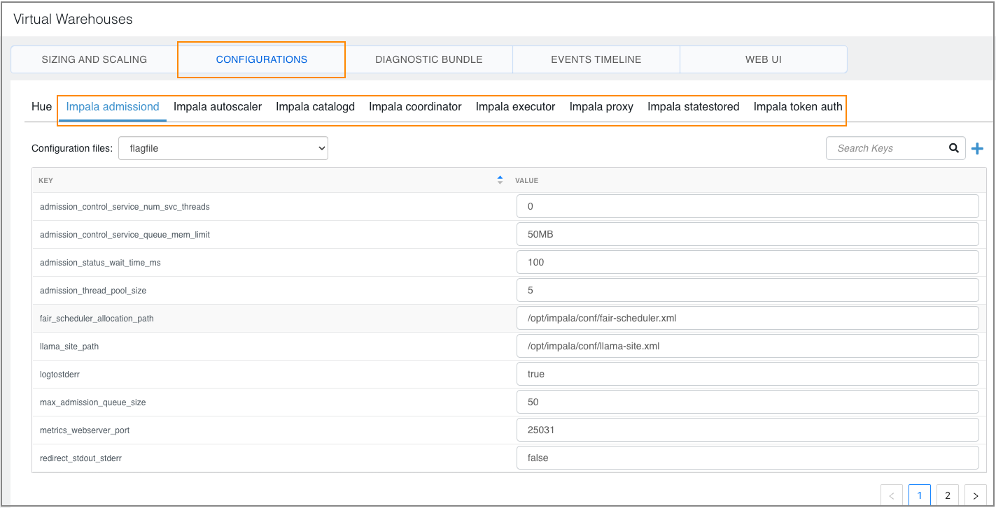The image size is (996, 508).
Task: Open the Impala catalogd tab
Action: click(x=315, y=107)
